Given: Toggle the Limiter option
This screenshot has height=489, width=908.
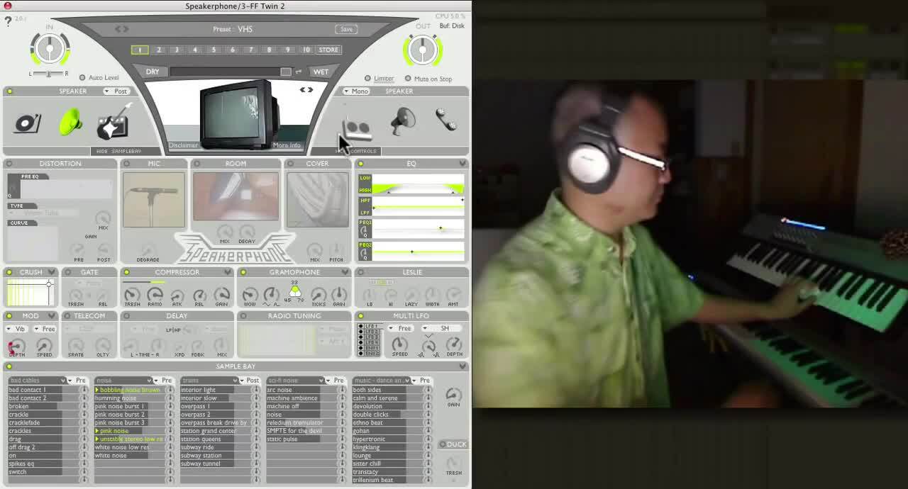Looking at the screenshot, I should tap(367, 79).
